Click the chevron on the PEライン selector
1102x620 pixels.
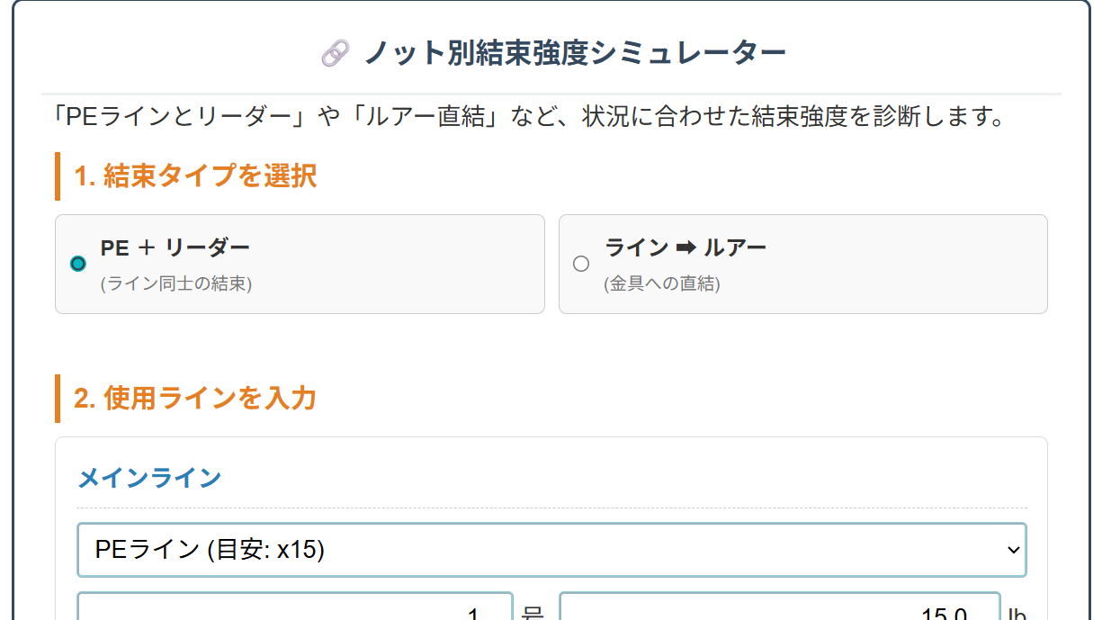1012,549
